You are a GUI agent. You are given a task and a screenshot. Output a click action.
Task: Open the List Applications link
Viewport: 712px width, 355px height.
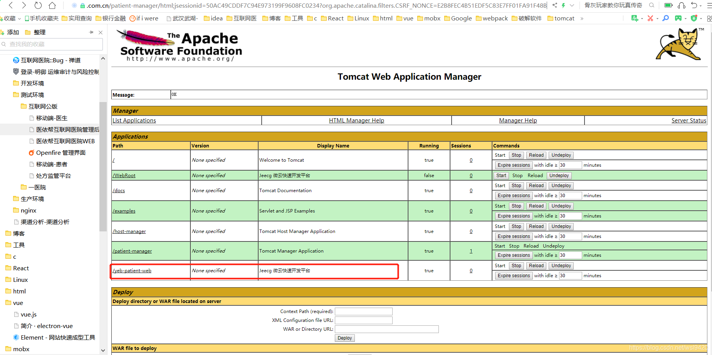point(134,121)
